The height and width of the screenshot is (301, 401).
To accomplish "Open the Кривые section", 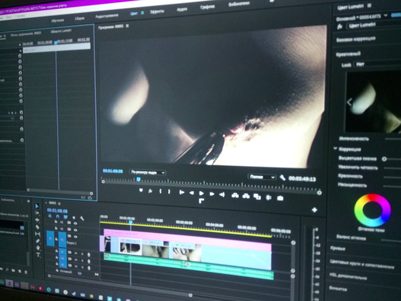I will (337, 248).
